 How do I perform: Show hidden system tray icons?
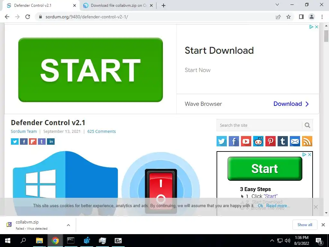(x=272, y=241)
